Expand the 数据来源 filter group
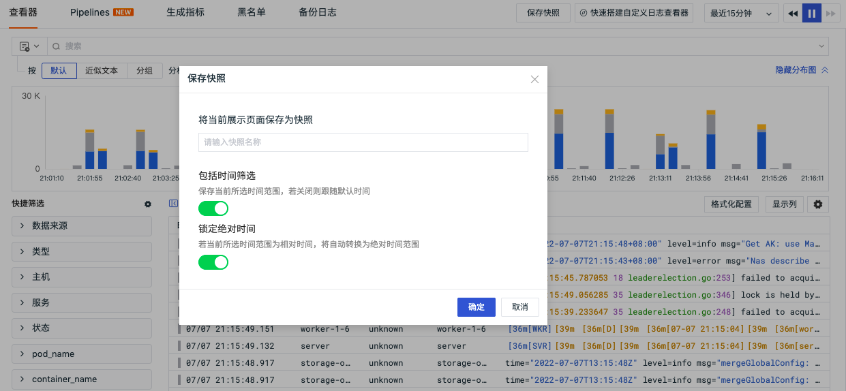 pos(82,226)
